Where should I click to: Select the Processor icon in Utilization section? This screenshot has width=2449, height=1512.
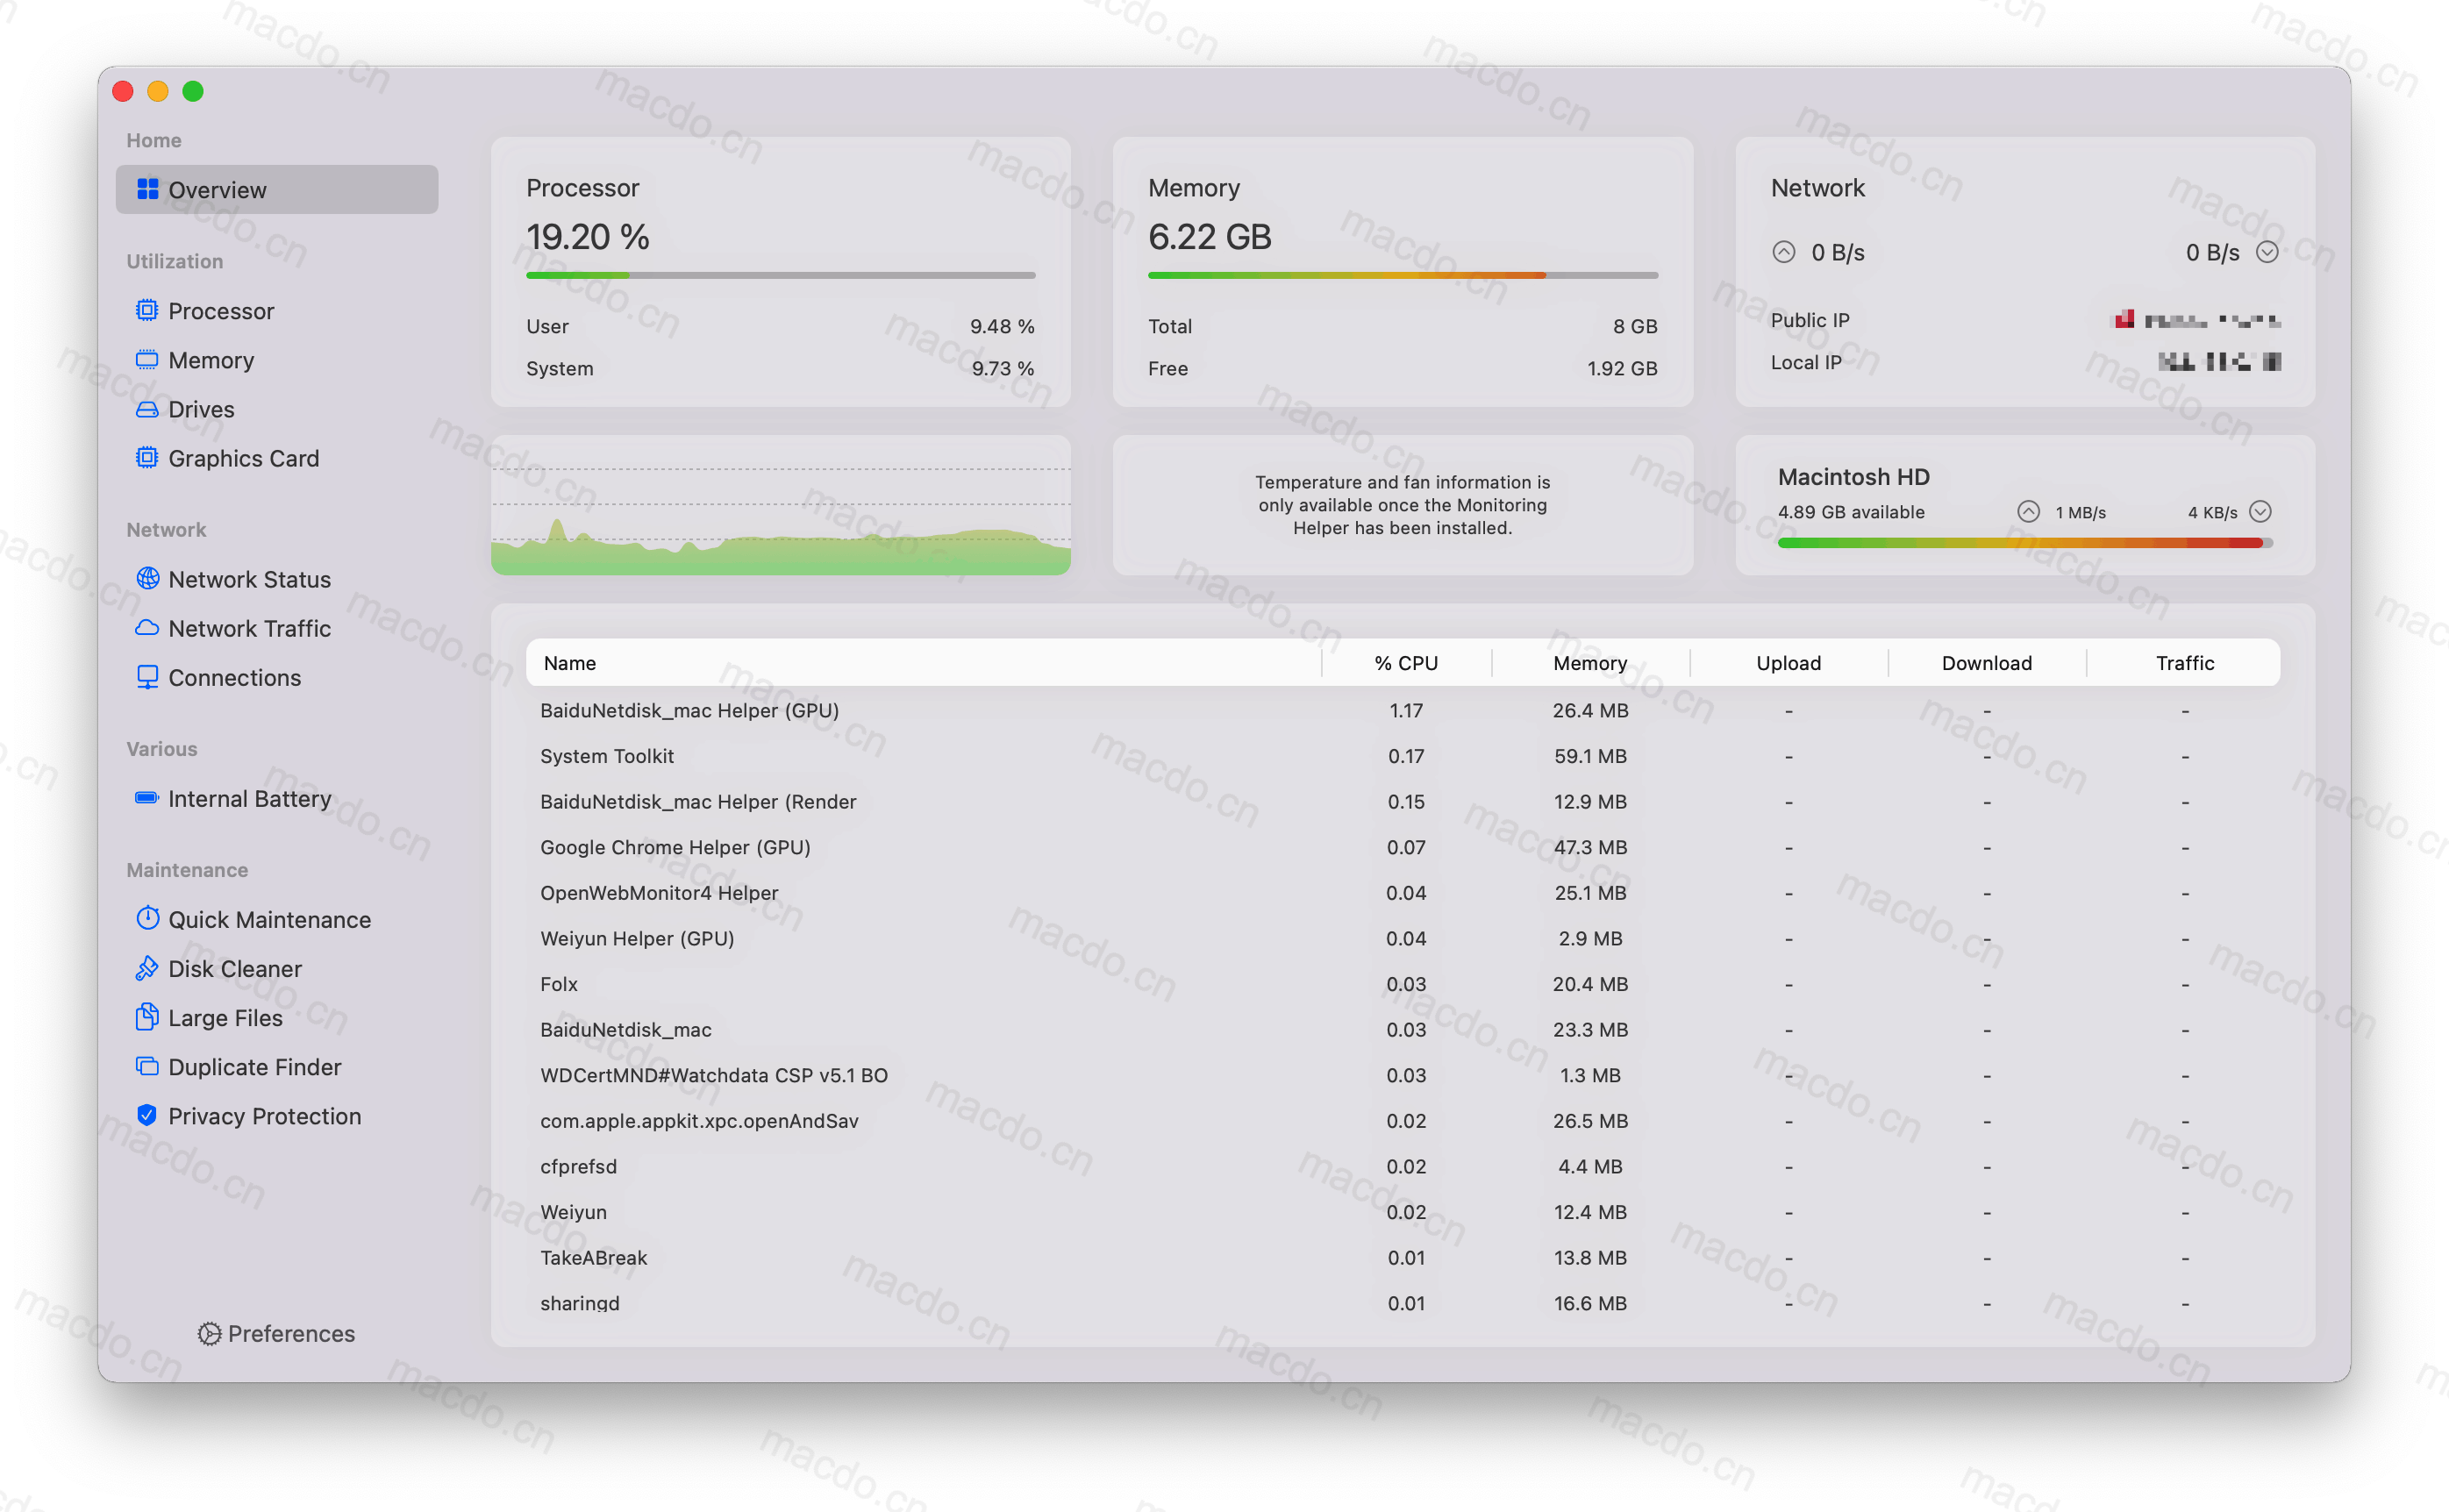point(148,311)
